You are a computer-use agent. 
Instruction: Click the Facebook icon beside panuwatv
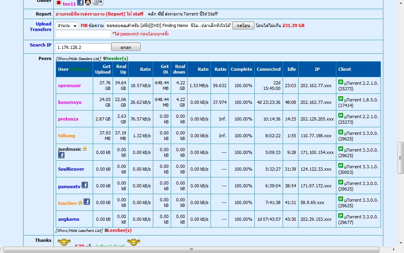pos(85,185)
